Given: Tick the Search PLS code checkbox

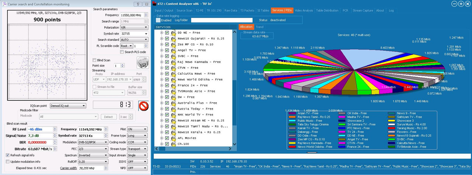Looking at the screenshot, I should point(122,52).
